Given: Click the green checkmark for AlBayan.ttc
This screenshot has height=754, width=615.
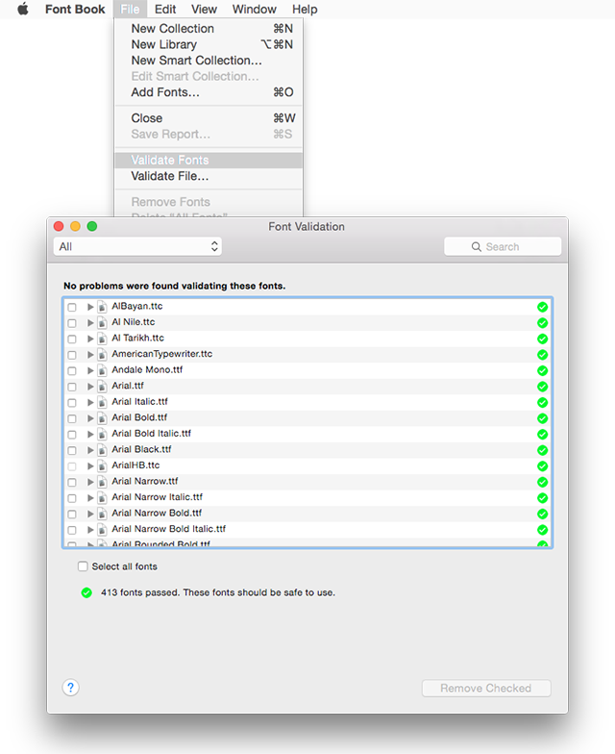Looking at the screenshot, I should [542, 307].
